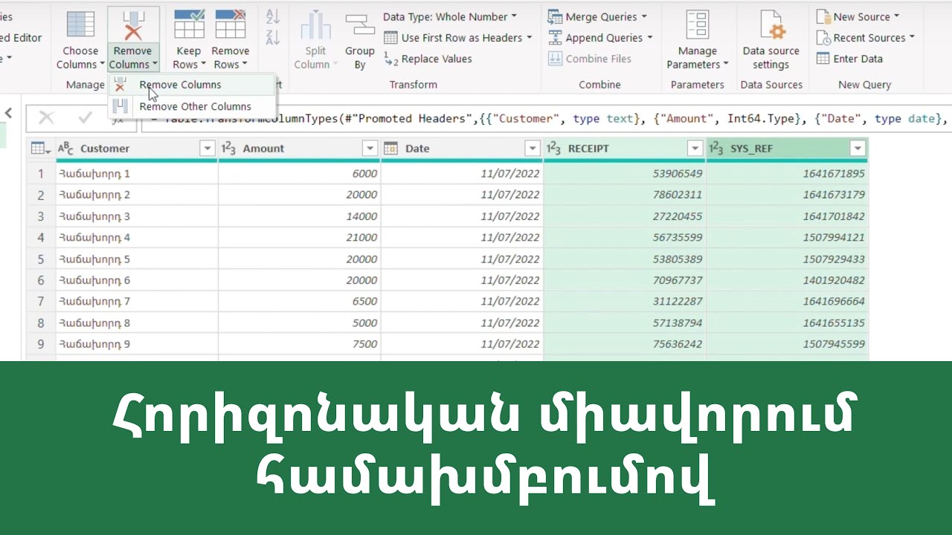The height and width of the screenshot is (535, 952).
Task: Open Recent Sources
Action: 865,38
